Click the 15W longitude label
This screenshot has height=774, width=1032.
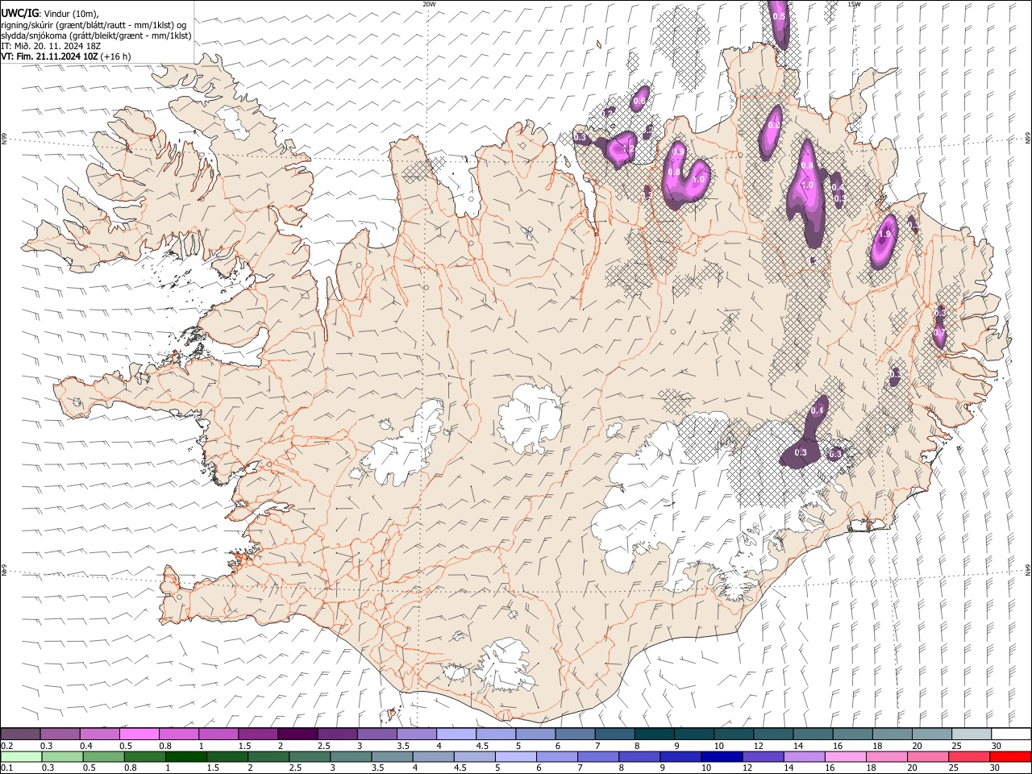(855, 4)
